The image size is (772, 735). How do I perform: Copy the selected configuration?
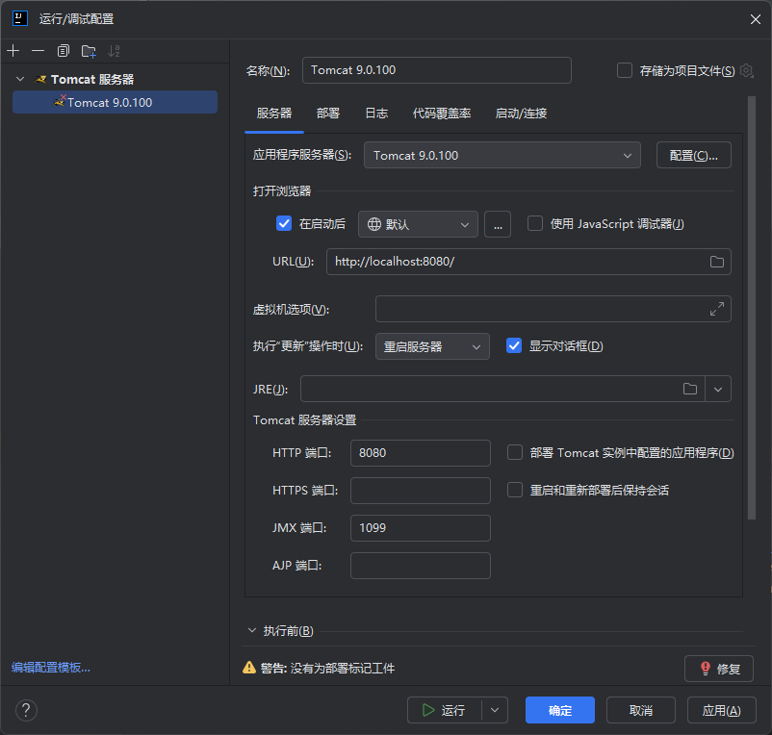(x=63, y=51)
